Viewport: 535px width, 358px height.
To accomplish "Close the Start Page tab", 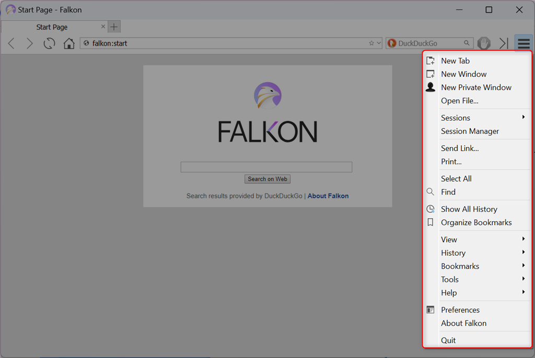I will [103, 26].
